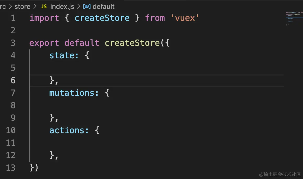This screenshot has width=303, height=179.
Task: Click line number 13 in gutter
Action: point(11,168)
